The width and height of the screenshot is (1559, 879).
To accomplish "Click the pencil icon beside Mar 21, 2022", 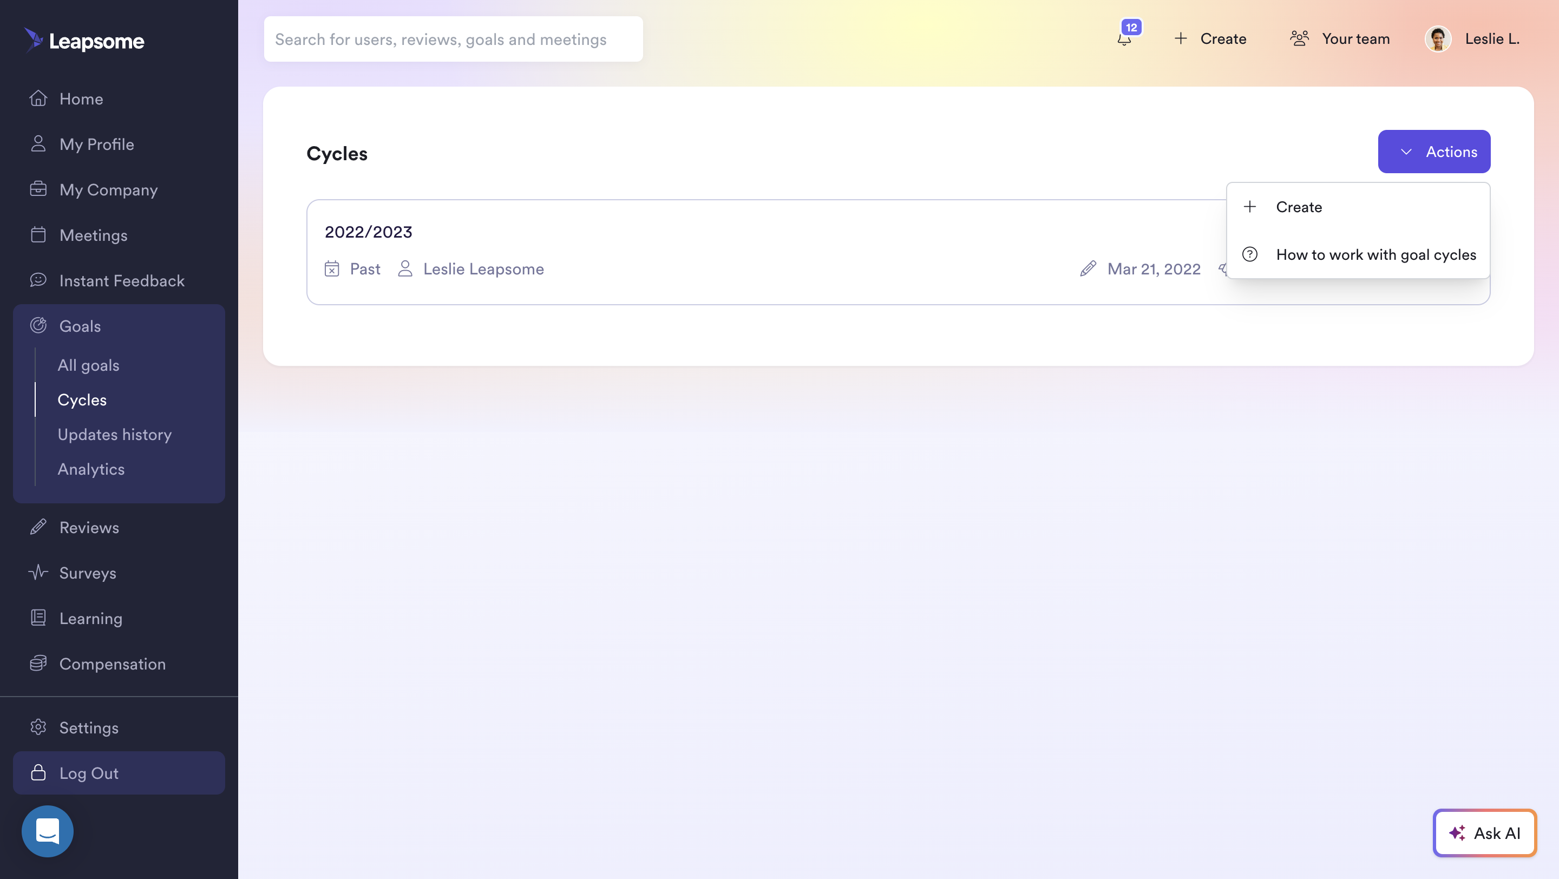I will (x=1088, y=268).
